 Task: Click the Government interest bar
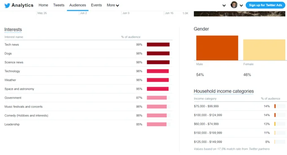(x=157, y=98)
